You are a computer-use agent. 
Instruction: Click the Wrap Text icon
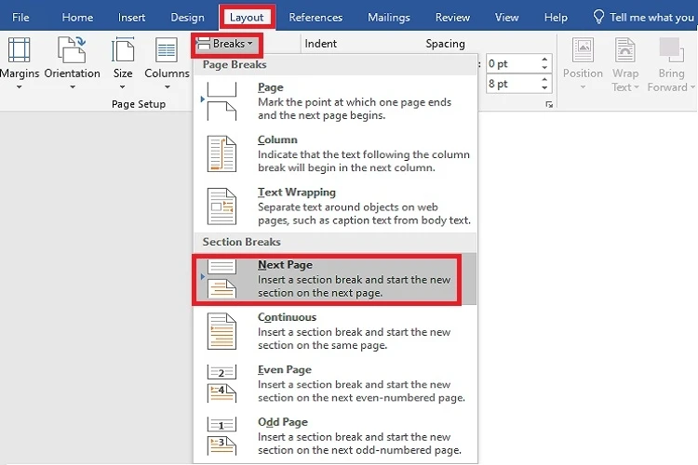pos(625,51)
